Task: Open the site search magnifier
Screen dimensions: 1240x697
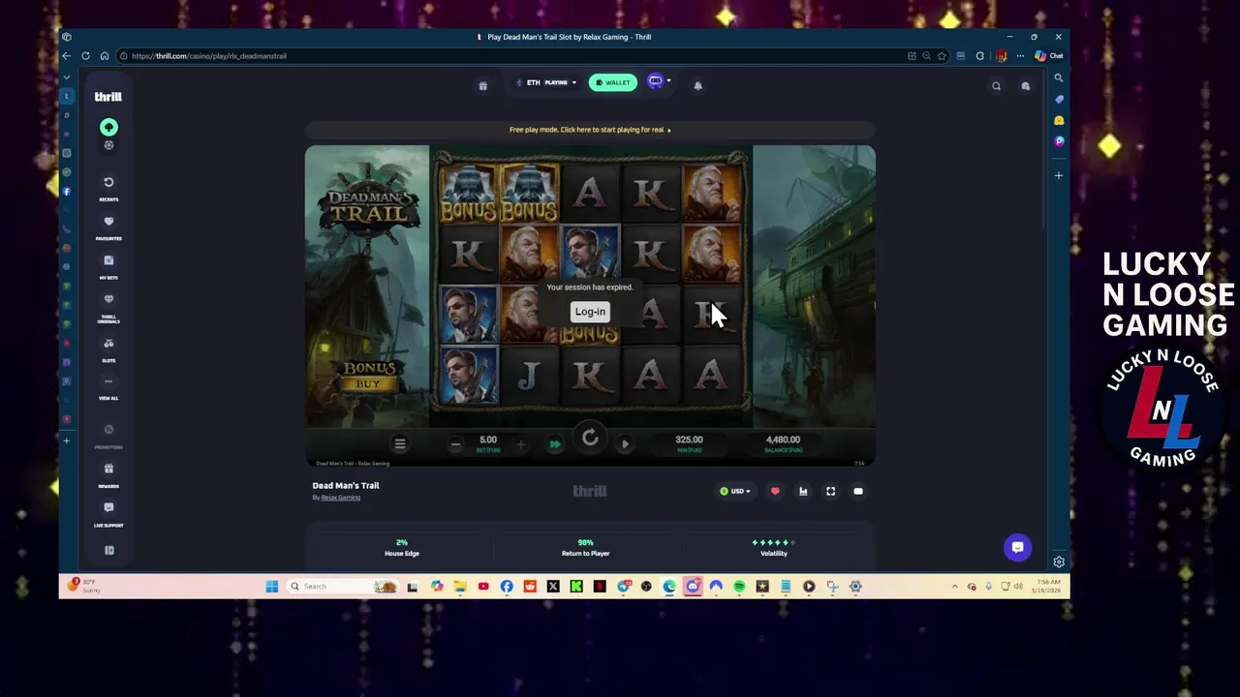Action: click(x=996, y=86)
